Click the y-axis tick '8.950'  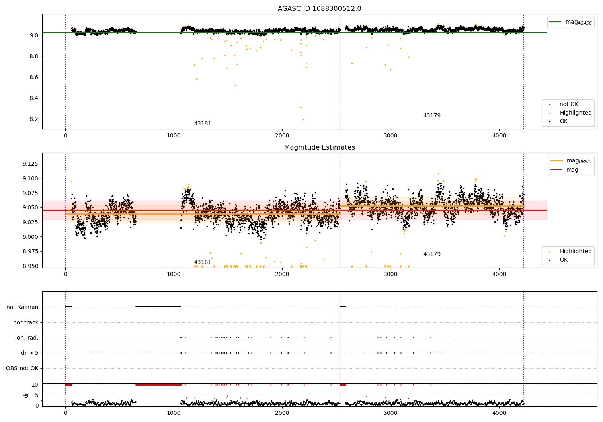(31, 266)
